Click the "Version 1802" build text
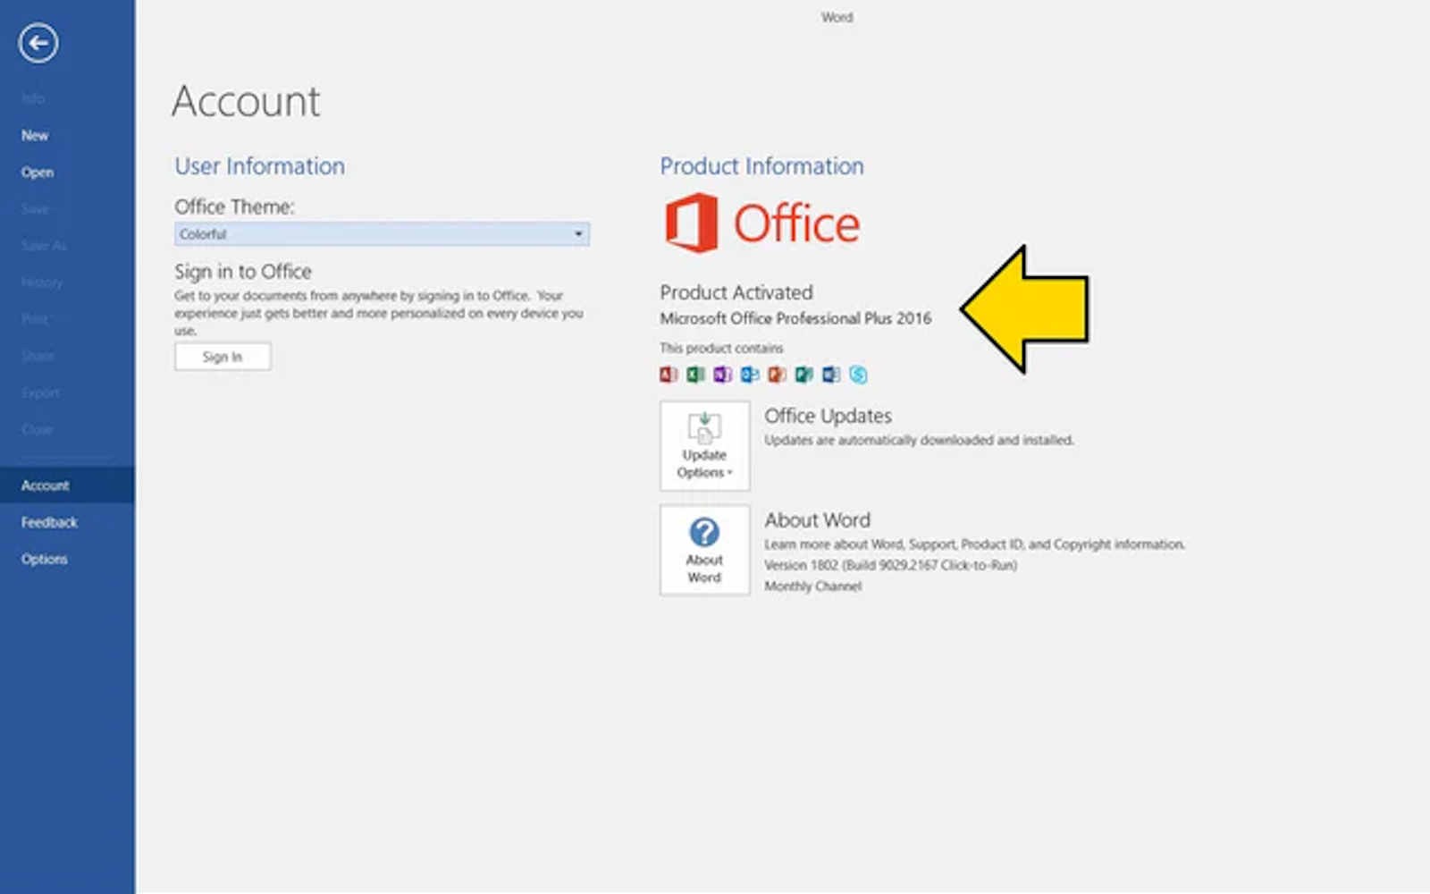1430x894 pixels. coord(890,565)
